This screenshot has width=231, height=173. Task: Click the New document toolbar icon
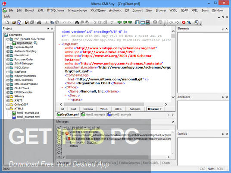coord(7,22)
